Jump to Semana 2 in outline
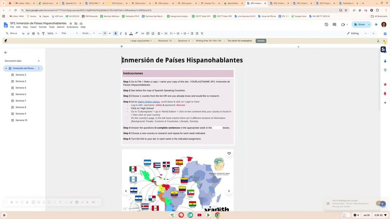The height and width of the screenshot is (219, 390). (x=21, y=75)
